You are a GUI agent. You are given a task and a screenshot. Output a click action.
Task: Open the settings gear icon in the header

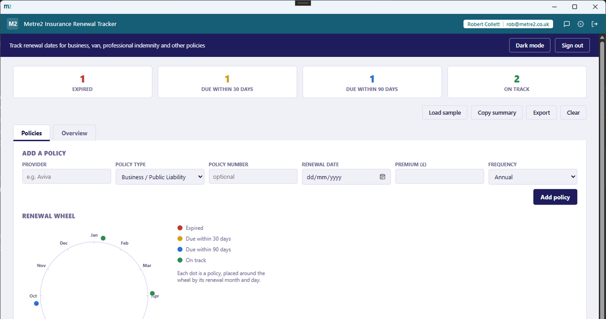coord(581,24)
